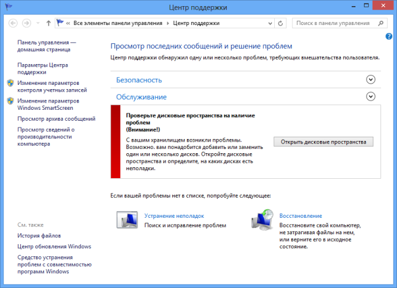The width and height of the screenshot is (397, 288).
Task: Click the Forward navigation arrow
Action: (27, 23)
